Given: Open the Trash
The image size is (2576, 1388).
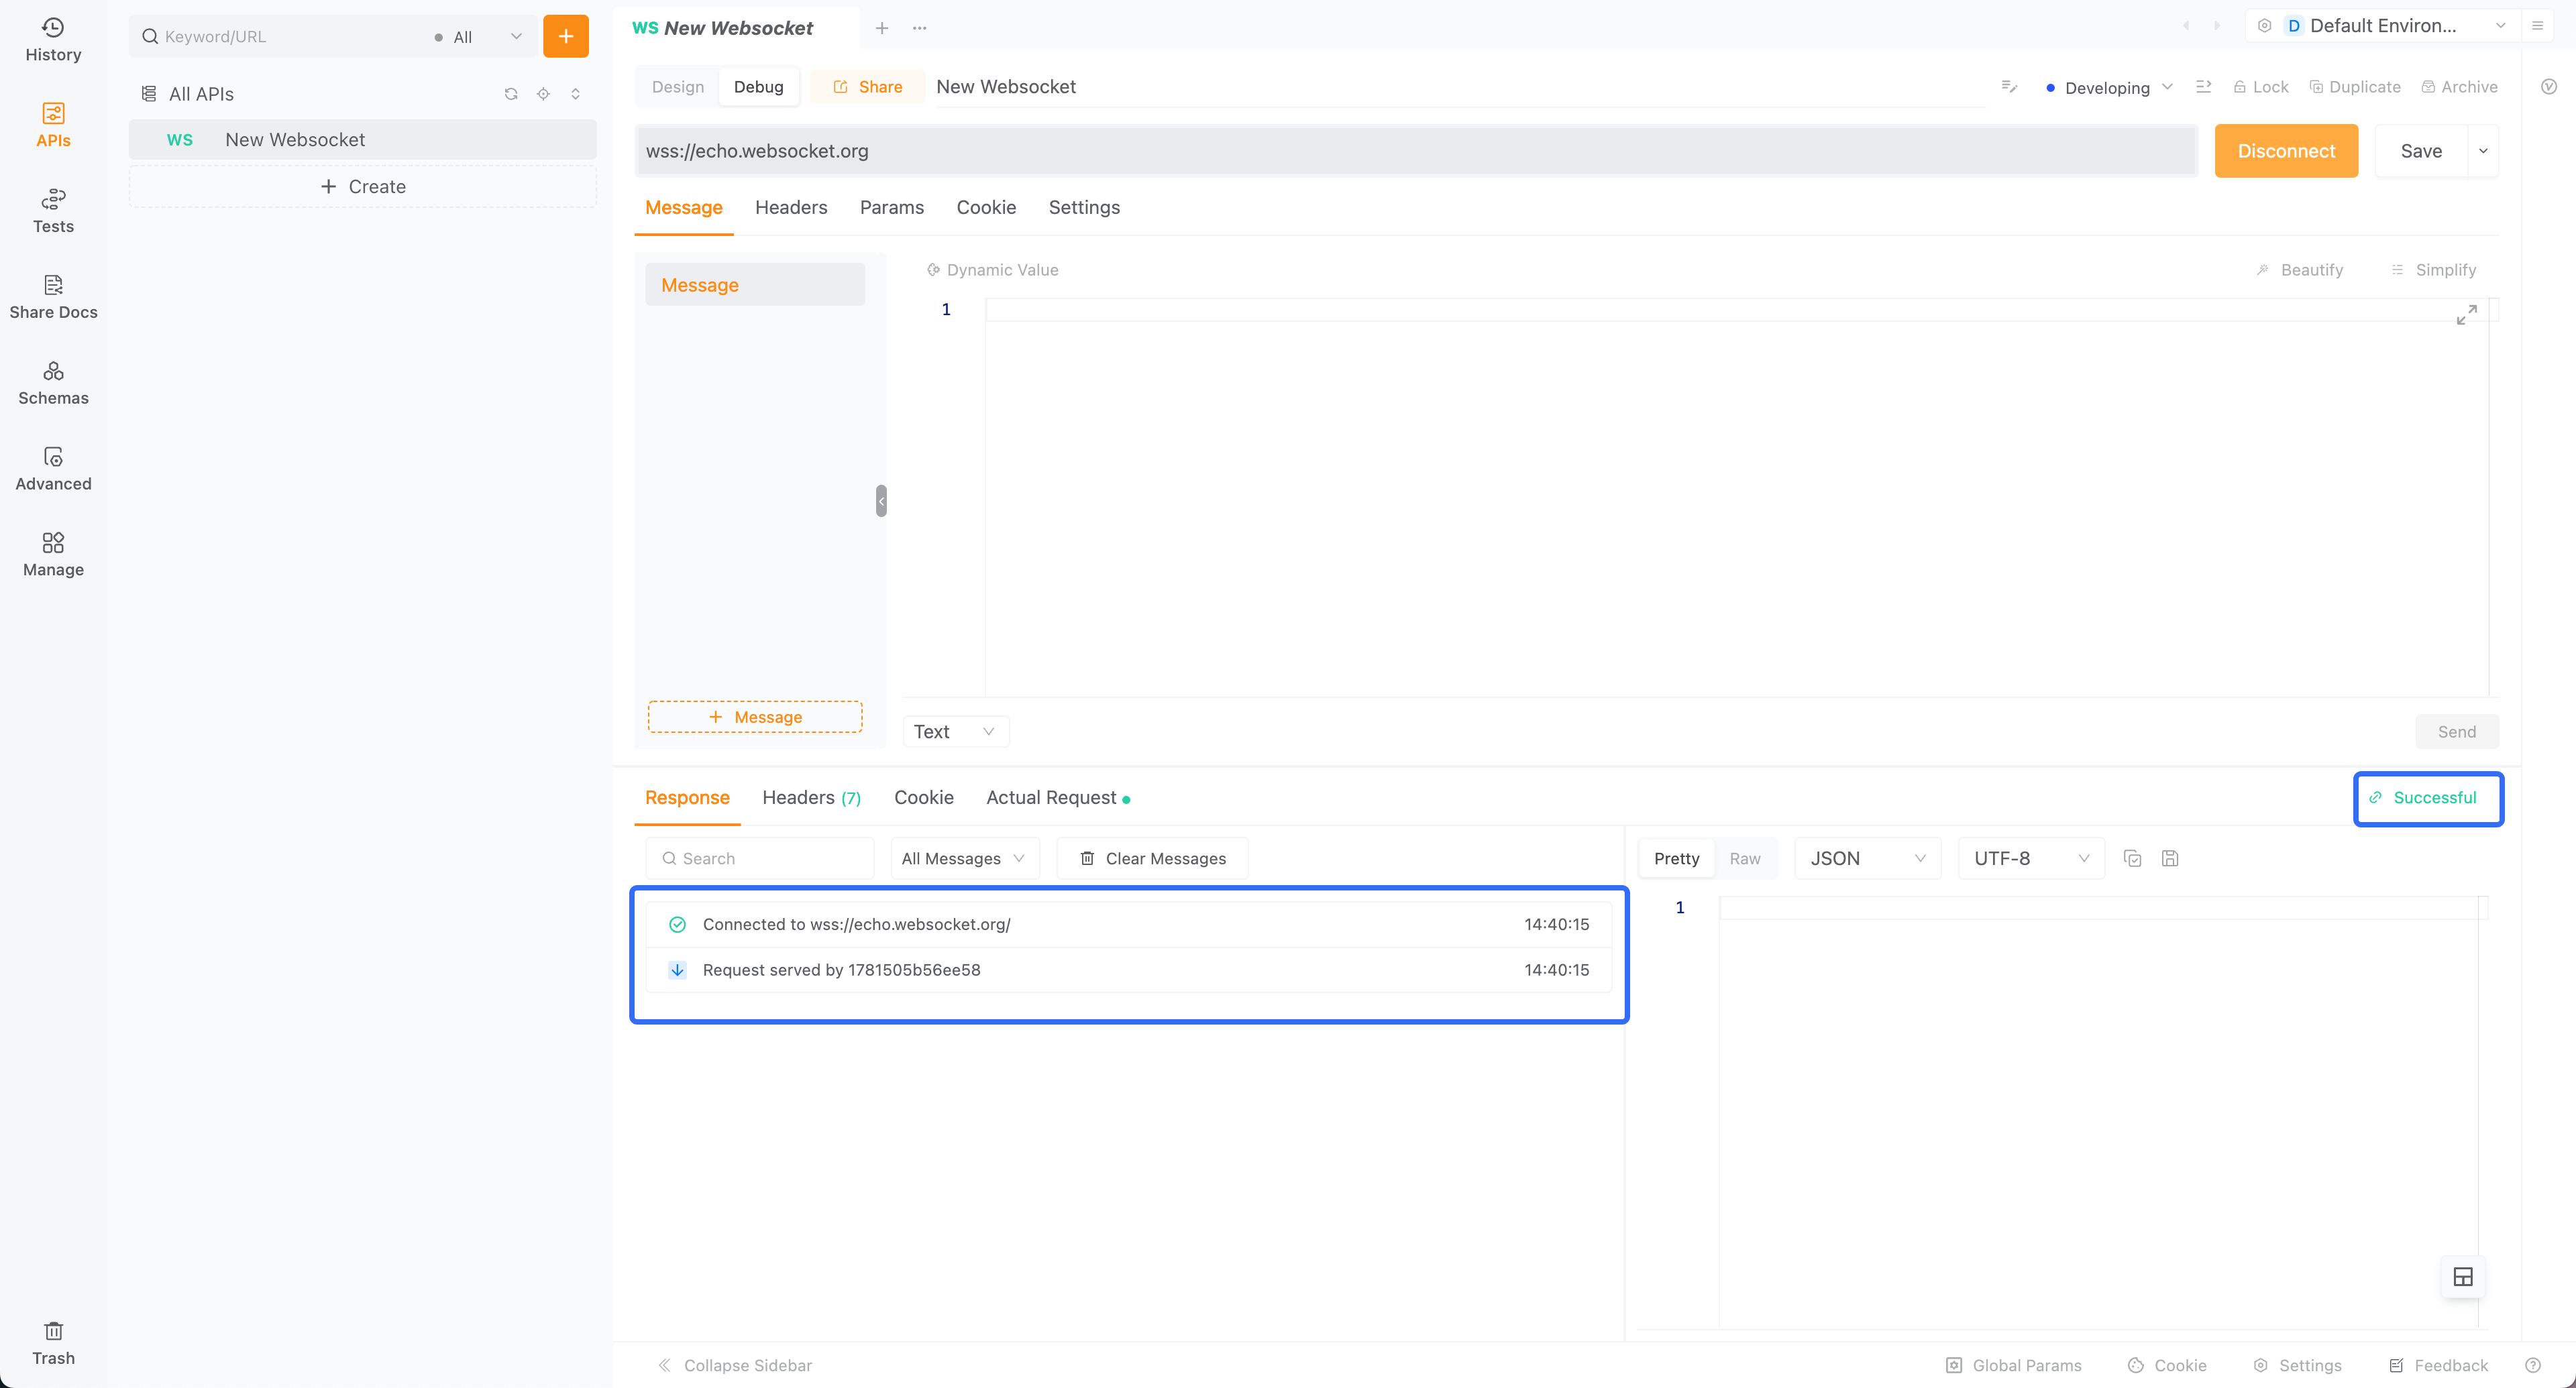Looking at the screenshot, I should [53, 1343].
